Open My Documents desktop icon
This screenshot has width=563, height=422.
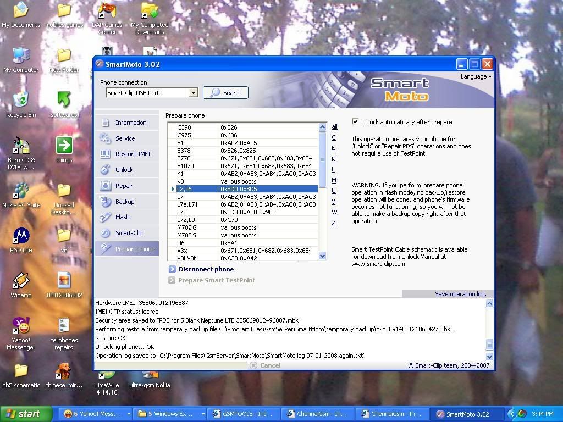21,15
